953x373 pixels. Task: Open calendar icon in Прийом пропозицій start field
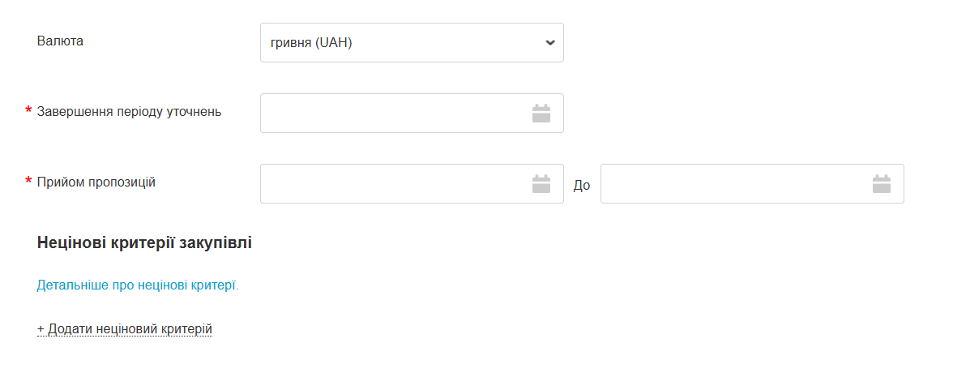point(541,184)
